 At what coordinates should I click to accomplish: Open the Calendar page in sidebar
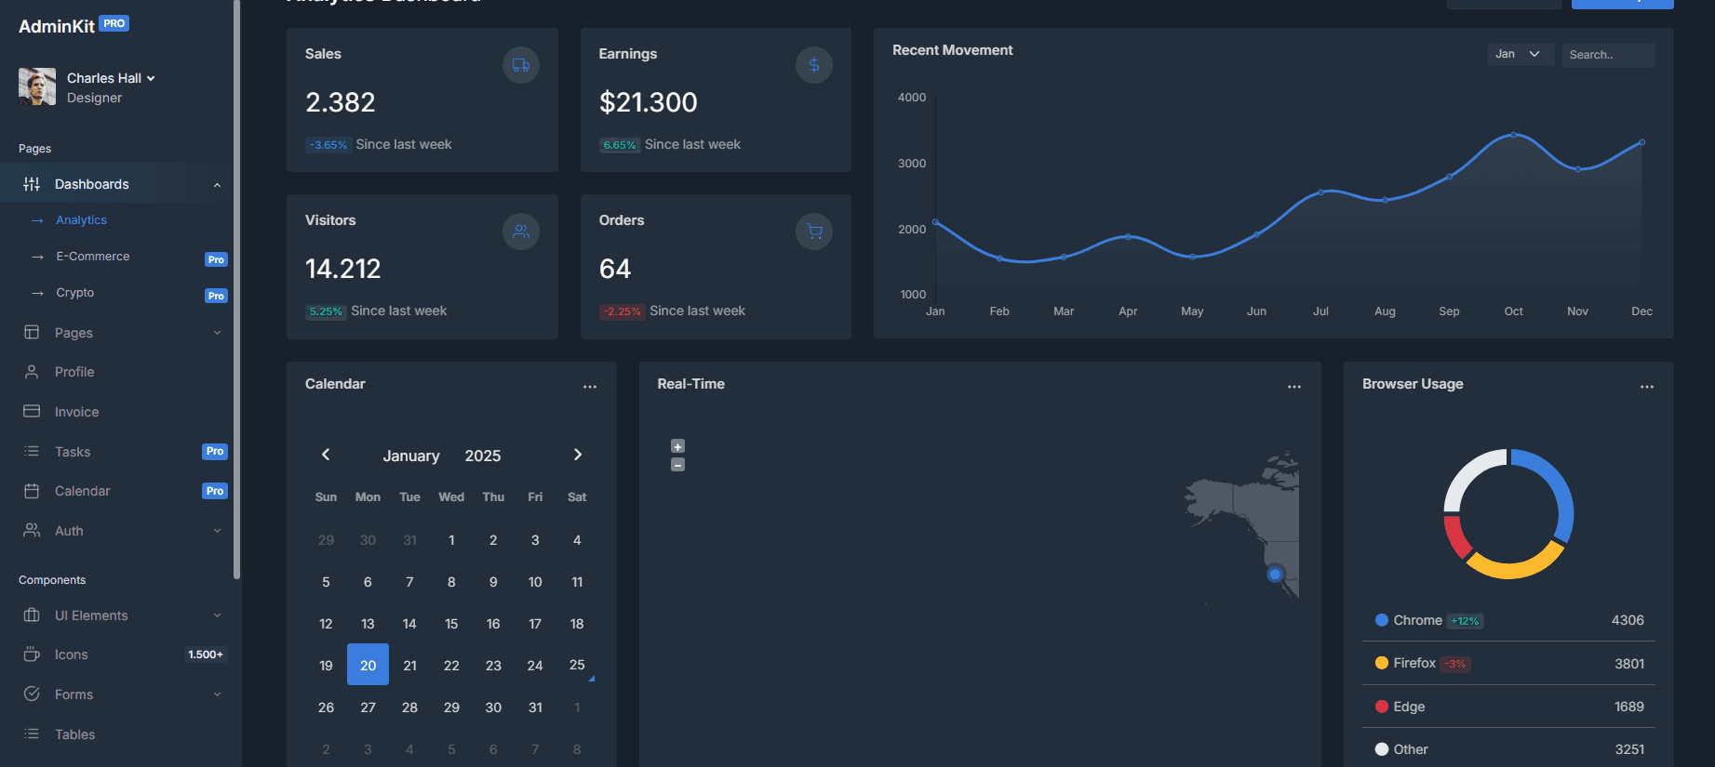[x=82, y=491]
